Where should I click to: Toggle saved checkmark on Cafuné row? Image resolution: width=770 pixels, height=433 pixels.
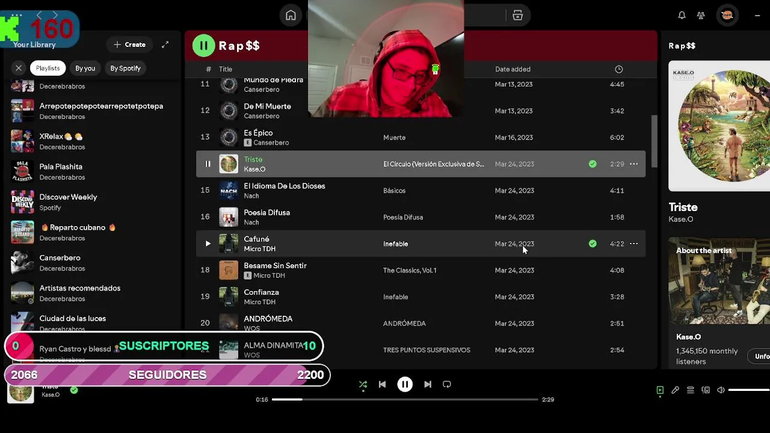click(x=593, y=244)
